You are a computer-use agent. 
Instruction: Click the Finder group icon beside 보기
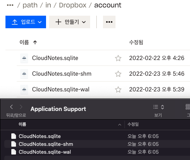(x=188, y=107)
